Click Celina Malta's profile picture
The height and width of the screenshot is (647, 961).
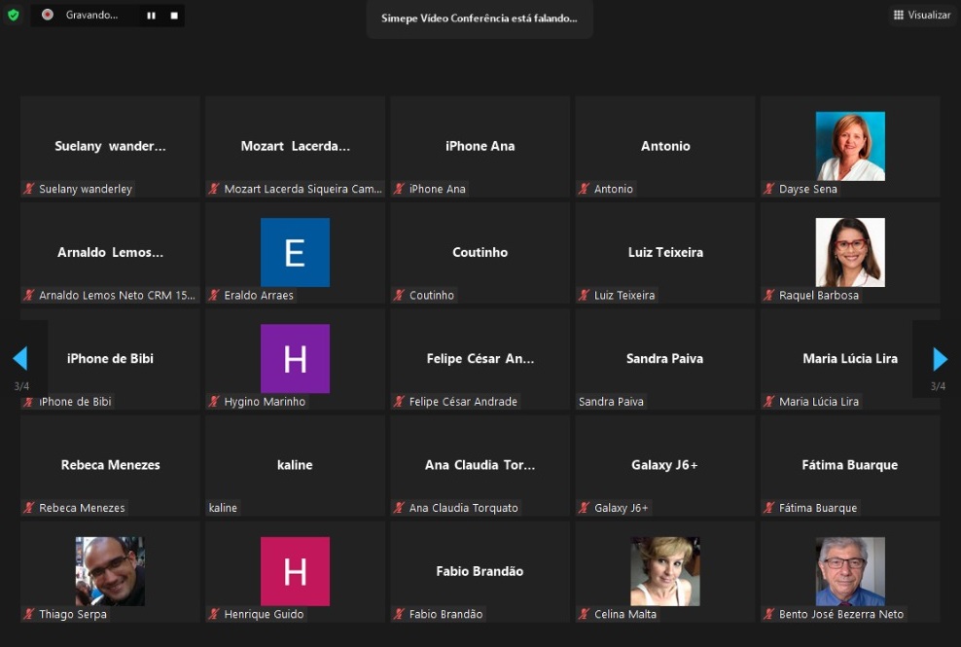[x=665, y=571]
